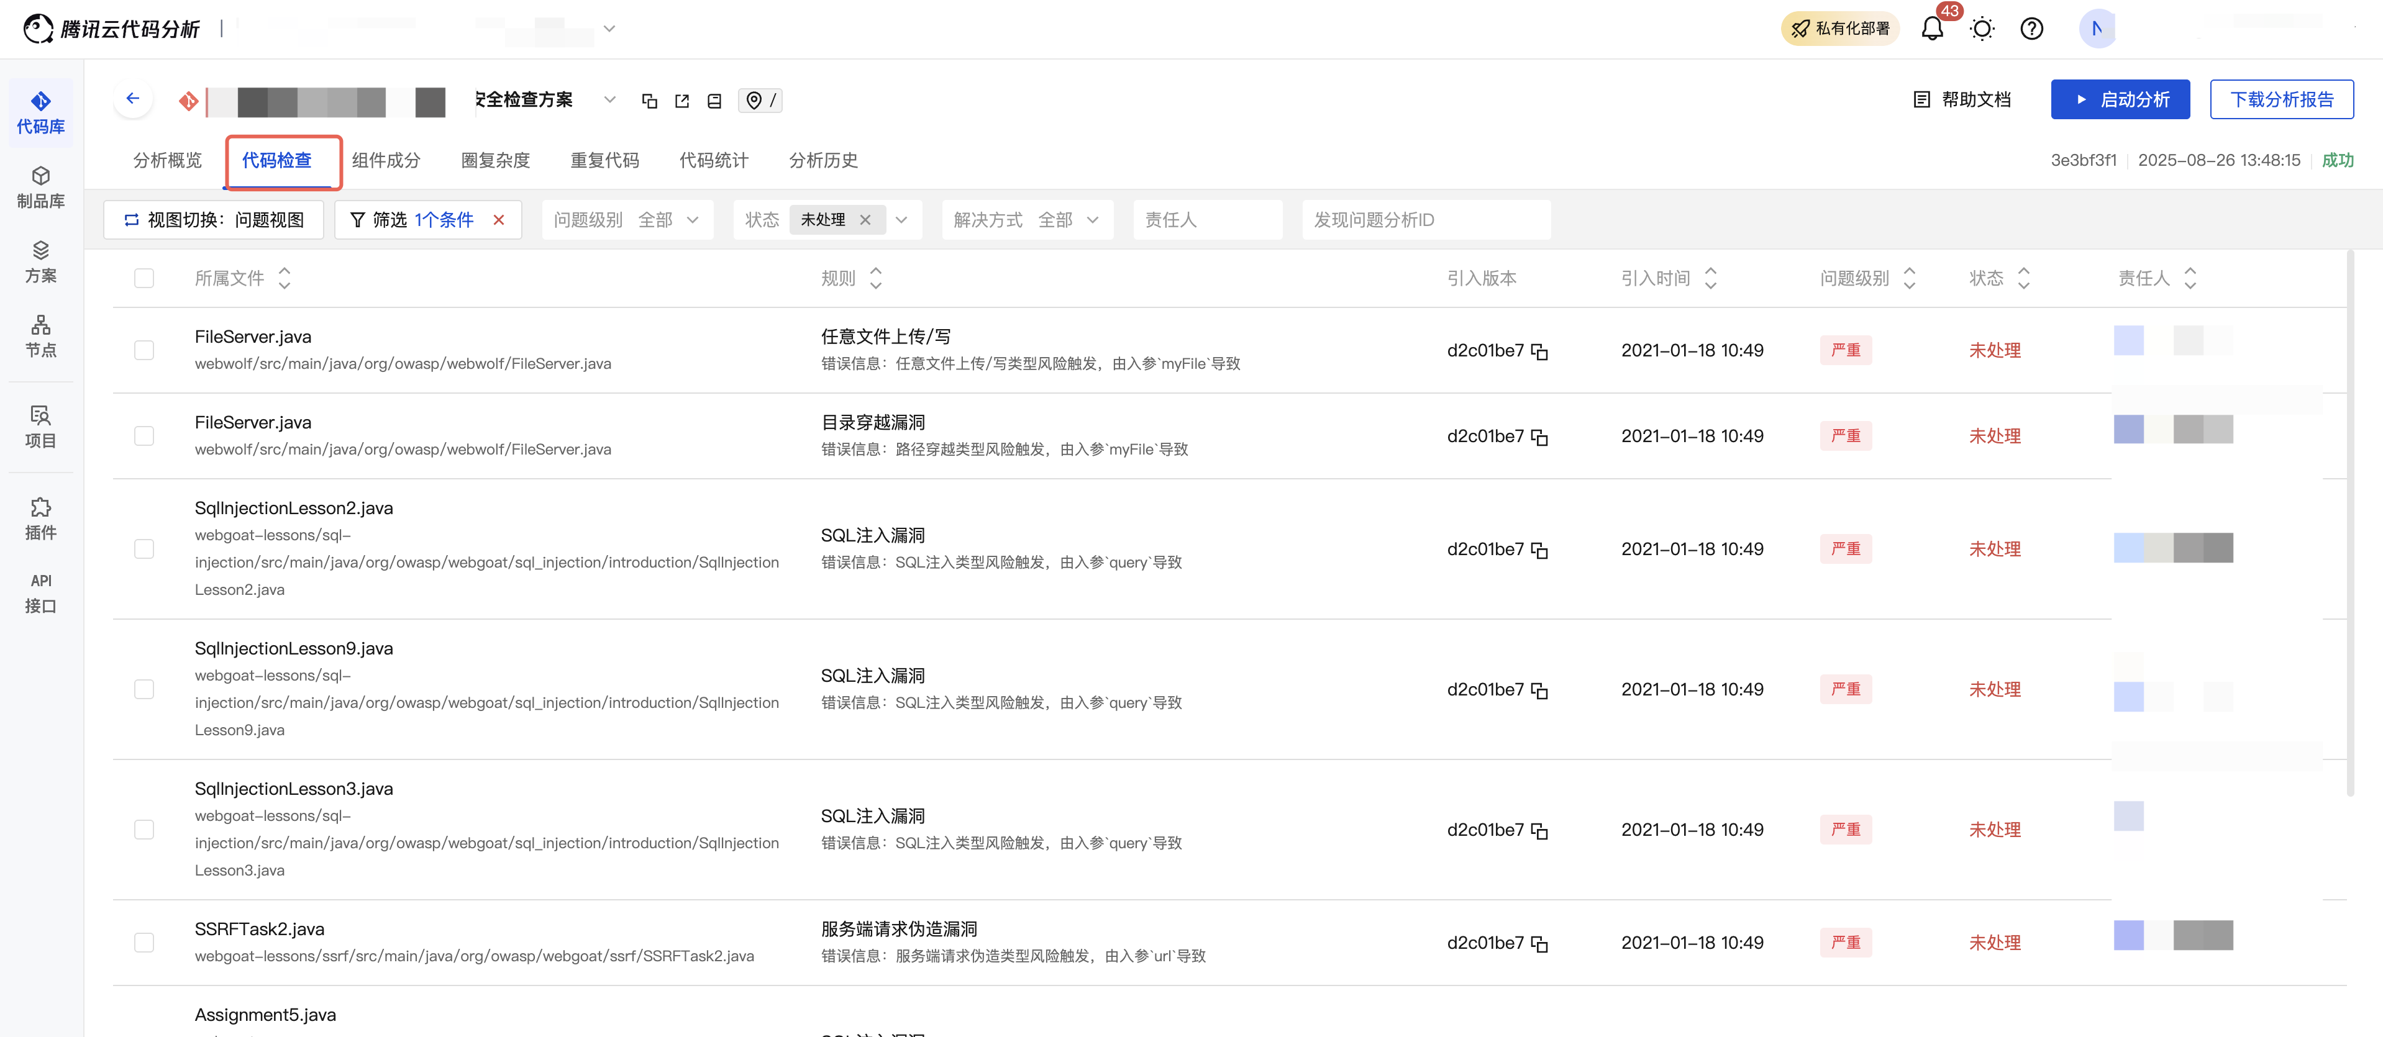Expand the 问题级别 filter dropdown
Screen dimensions: 2383x1037
tap(692, 219)
